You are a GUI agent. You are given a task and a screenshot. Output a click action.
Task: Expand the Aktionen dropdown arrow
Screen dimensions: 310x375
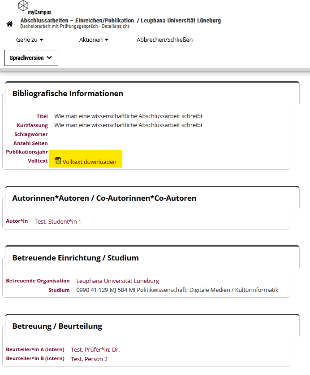click(x=107, y=40)
